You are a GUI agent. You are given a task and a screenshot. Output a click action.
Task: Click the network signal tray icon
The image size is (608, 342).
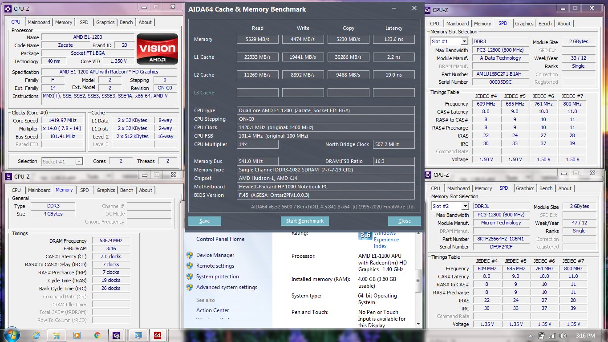point(552,336)
